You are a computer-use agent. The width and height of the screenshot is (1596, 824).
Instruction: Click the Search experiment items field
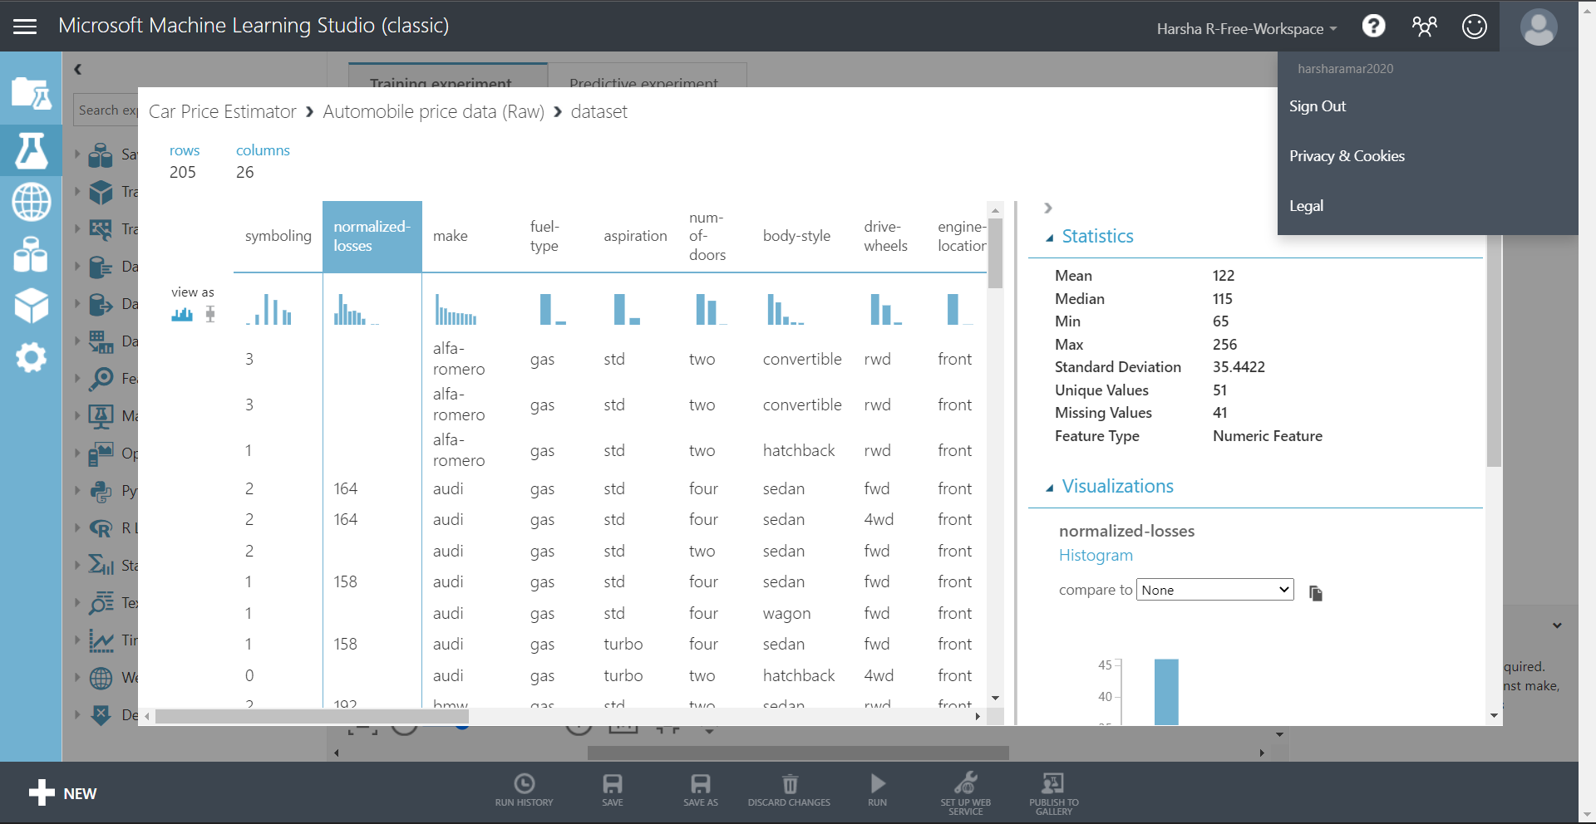106,110
